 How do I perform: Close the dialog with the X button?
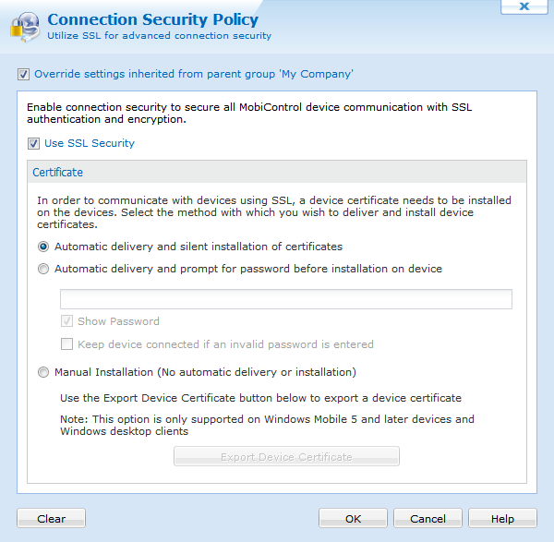[x=524, y=6]
